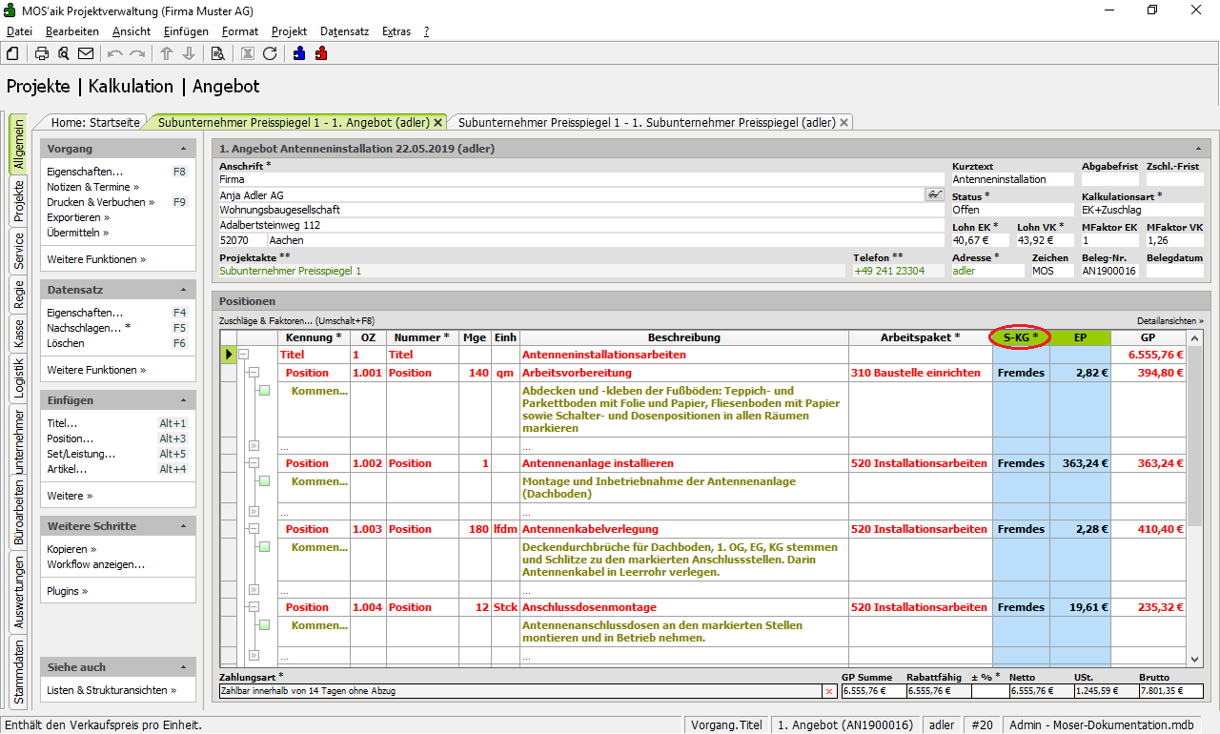Open print preview with magnifier icon
1220x734 pixels.
click(x=64, y=53)
